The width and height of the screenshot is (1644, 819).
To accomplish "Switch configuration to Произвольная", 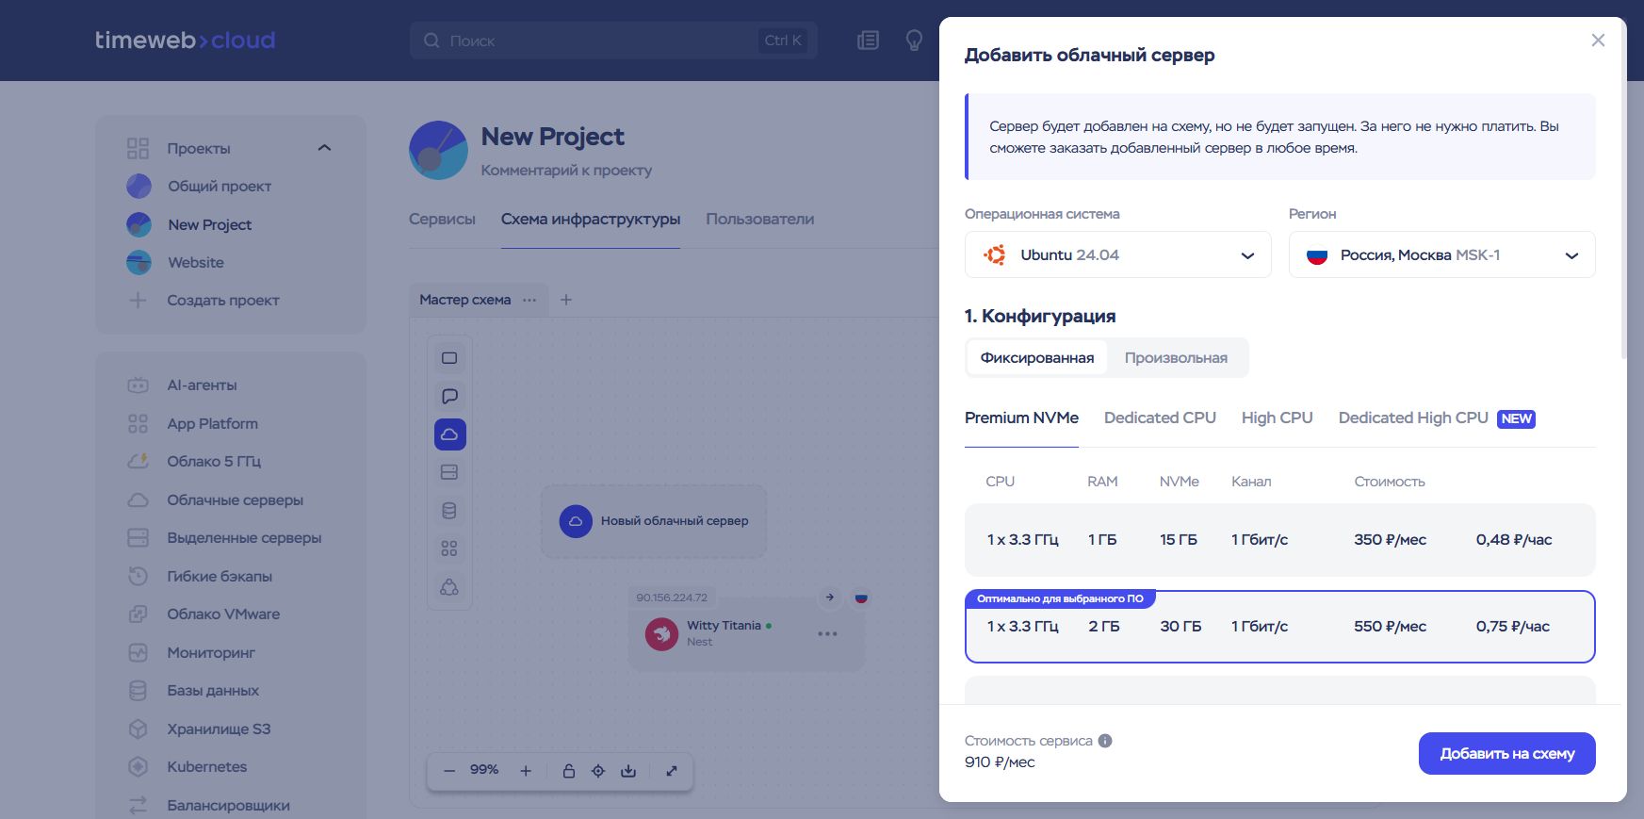I will [x=1176, y=358].
